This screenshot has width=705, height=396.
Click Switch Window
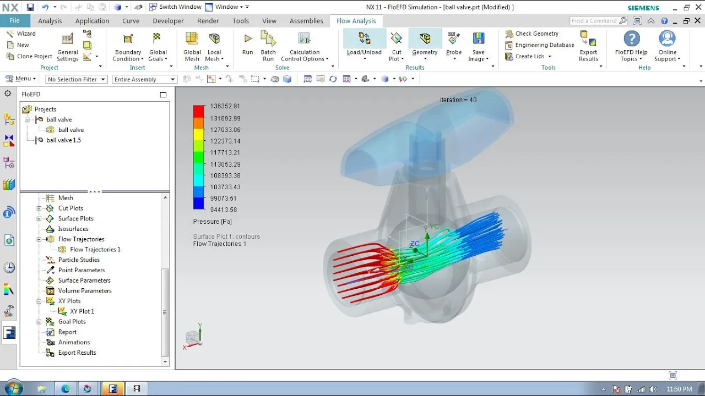[175, 7]
